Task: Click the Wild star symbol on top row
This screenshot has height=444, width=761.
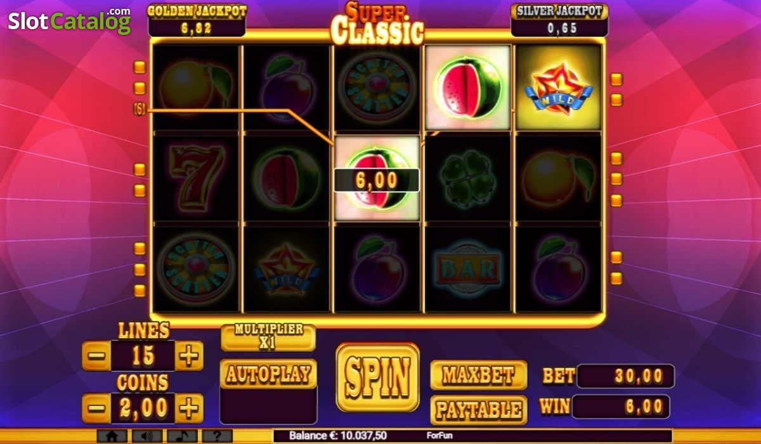Action: pos(558,88)
